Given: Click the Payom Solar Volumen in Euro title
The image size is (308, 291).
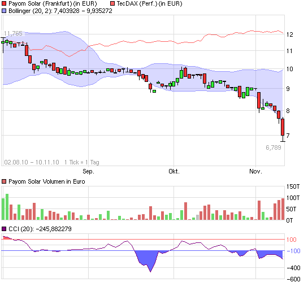Looking at the screenshot, I should (47, 181).
